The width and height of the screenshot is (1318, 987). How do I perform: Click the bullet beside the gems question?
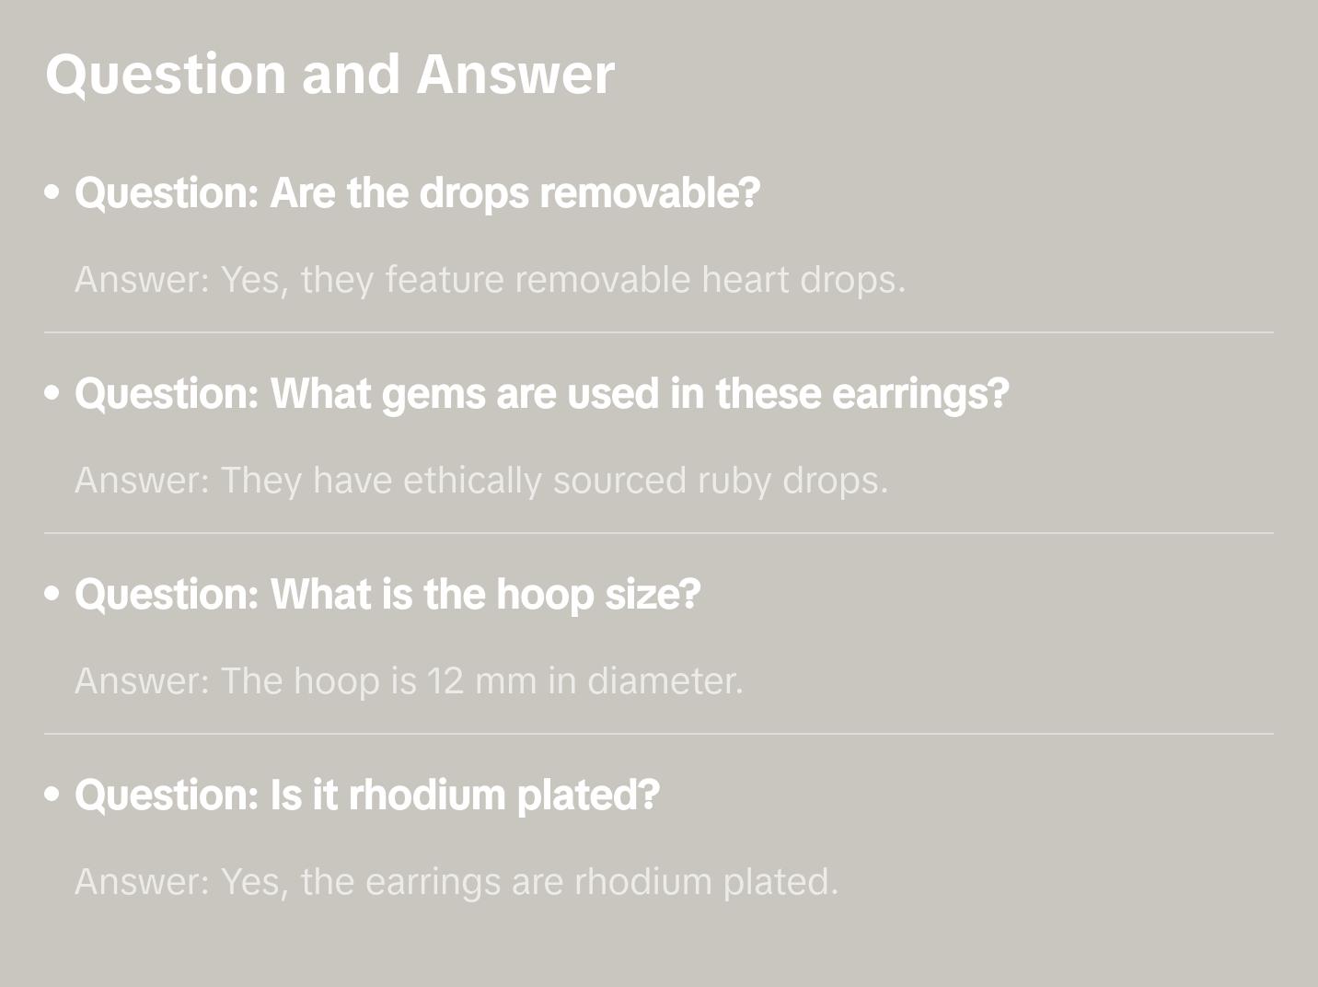52,393
